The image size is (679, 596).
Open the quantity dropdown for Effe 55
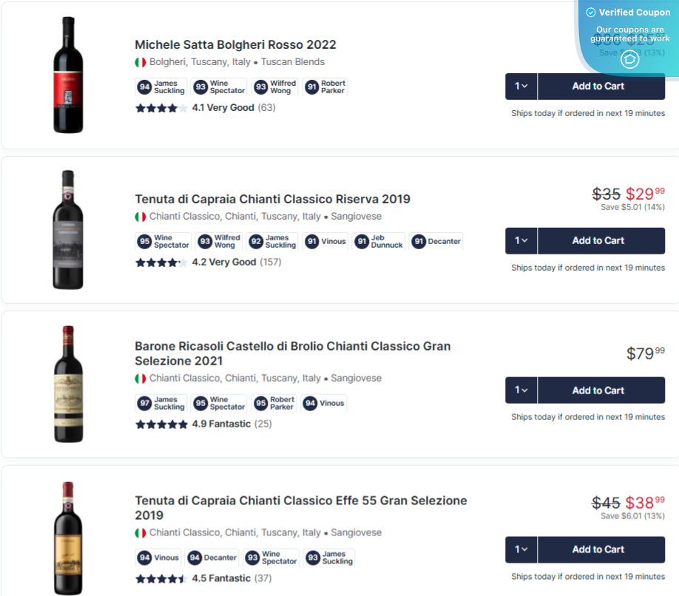[521, 549]
